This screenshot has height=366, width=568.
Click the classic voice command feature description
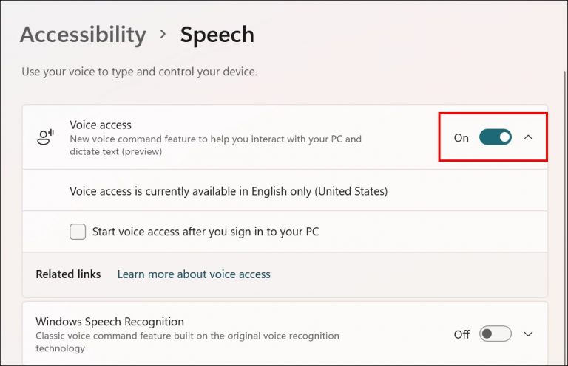[187, 342]
